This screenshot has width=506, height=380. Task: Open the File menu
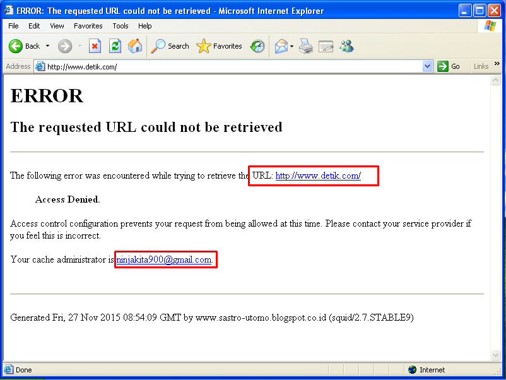[13, 26]
